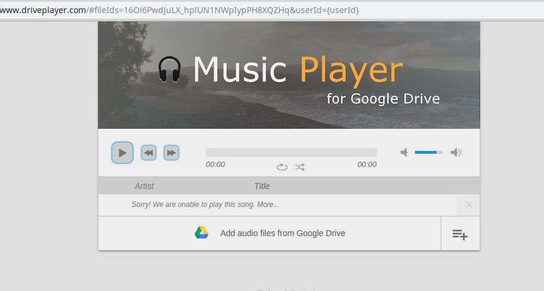Image resolution: width=544 pixels, height=291 pixels.
Task: Skip to next track with fast-forward button
Action: (171, 153)
